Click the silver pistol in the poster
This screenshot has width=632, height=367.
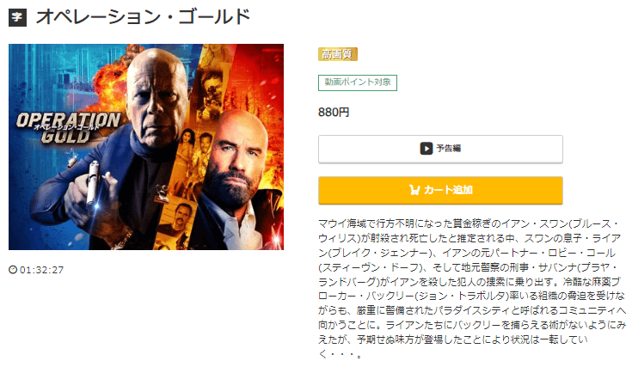[x=93, y=183]
